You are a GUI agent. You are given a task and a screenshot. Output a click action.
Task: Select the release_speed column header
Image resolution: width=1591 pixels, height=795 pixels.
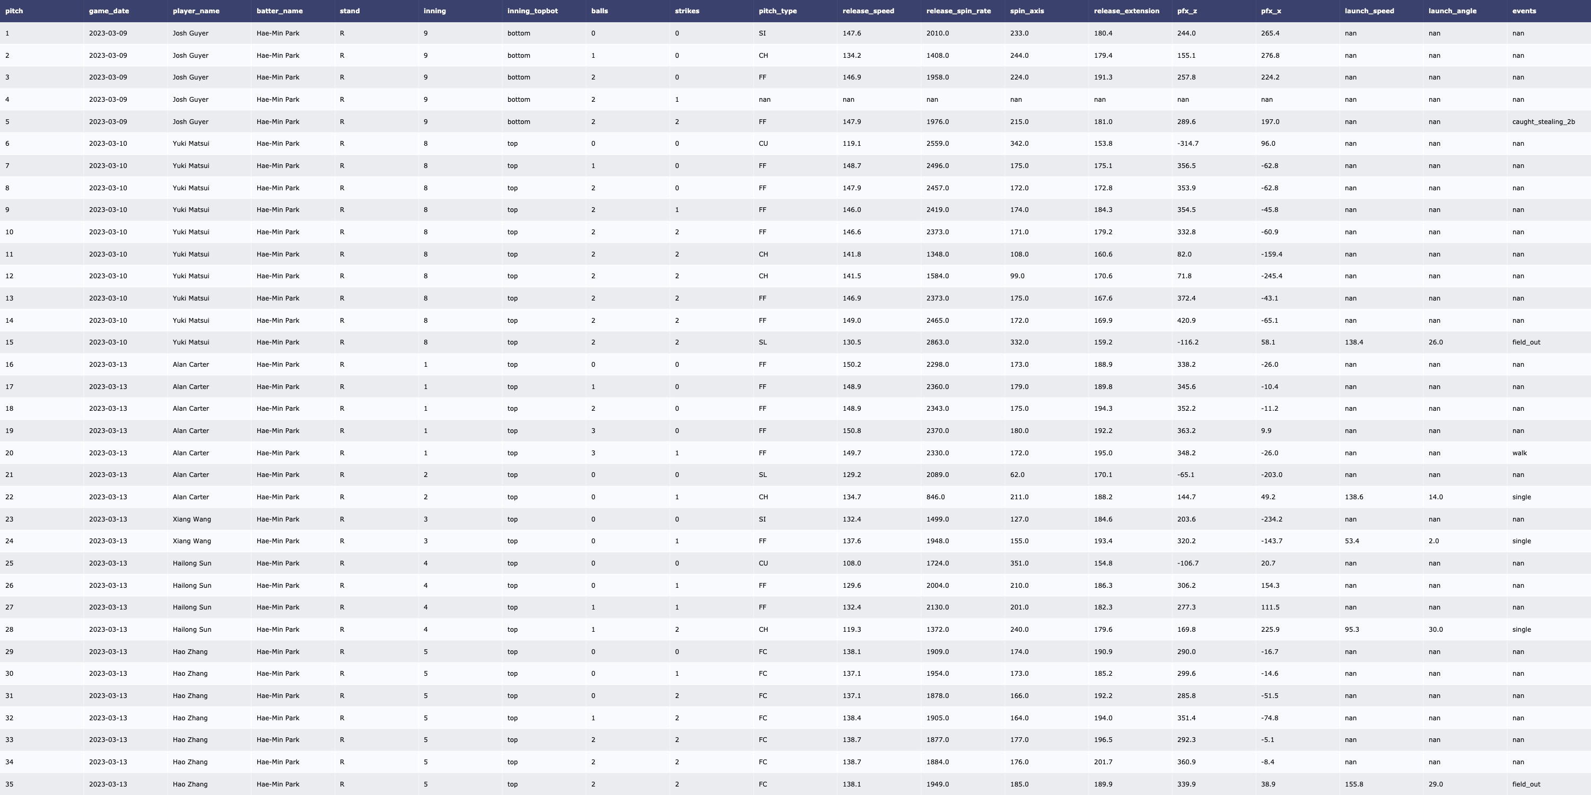click(868, 11)
